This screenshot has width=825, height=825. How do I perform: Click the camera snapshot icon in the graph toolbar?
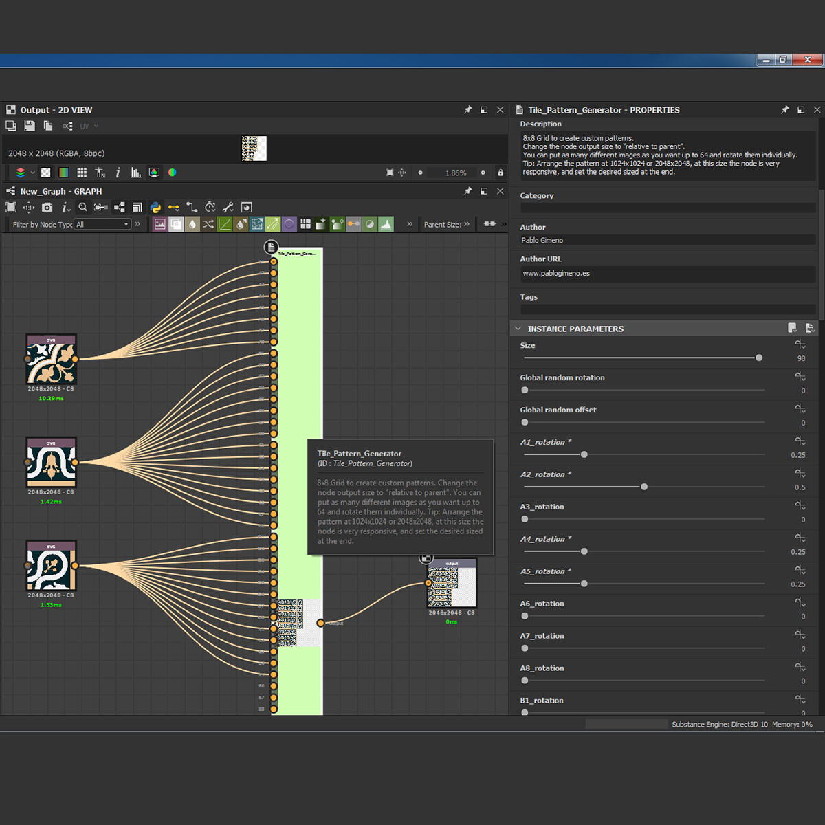click(x=47, y=207)
